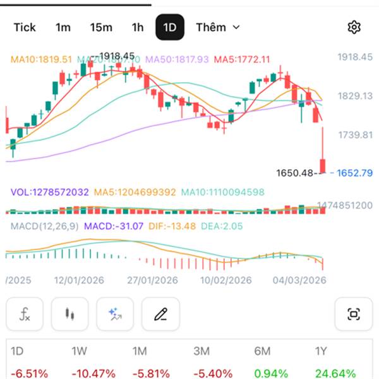Choose the 1h timeframe

click(138, 27)
